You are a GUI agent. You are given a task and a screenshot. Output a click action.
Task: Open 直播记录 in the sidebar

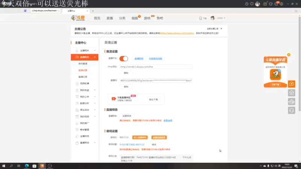(x=83, y=77)
